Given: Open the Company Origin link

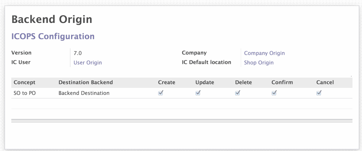Looking at the screenshot, I should pyautogui.click(x=264, y=53).
